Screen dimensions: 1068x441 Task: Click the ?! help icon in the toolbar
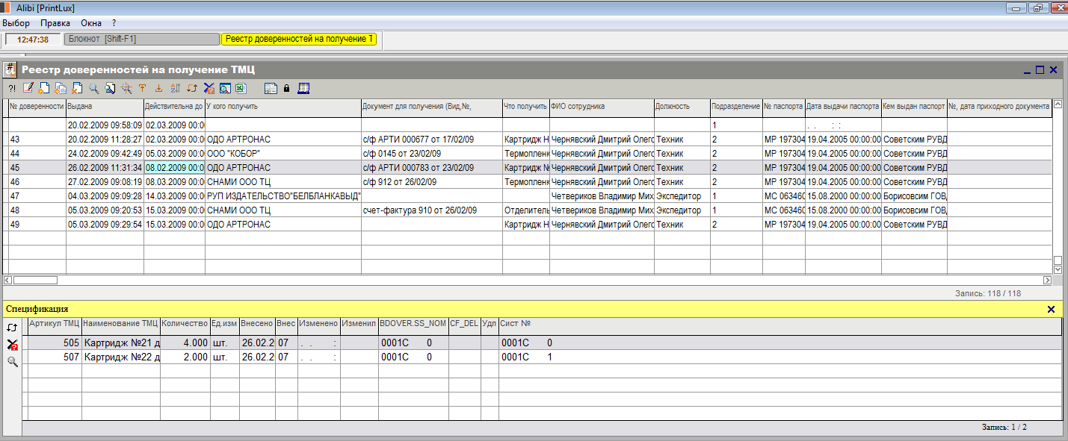(11, 89)
